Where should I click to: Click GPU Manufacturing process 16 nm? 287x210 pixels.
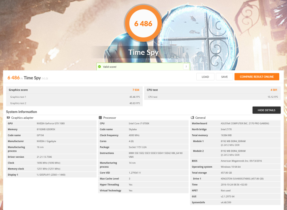(40, 147)
